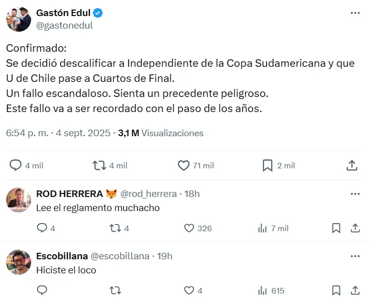Share Gastón Edul's main tweet
The image size is (370, 302).
click(x=352, y=165)
